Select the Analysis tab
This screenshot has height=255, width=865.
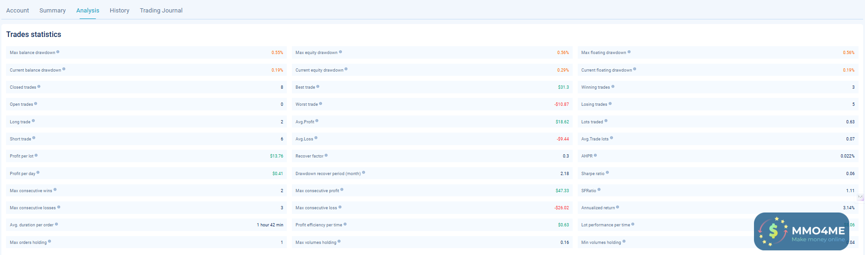pos(88,10)
